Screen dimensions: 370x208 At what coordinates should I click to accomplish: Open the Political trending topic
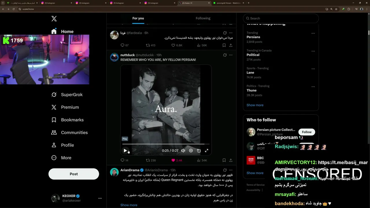(253, 55)
